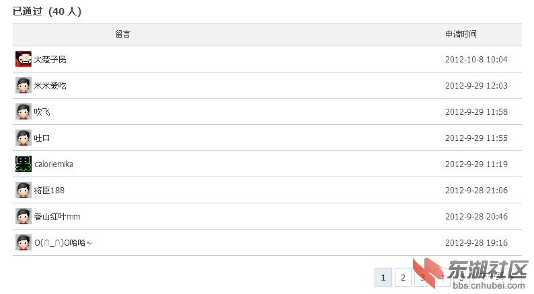Click the 申请时间 column header
Screen dimensions: 534x294
pos(461,34)
